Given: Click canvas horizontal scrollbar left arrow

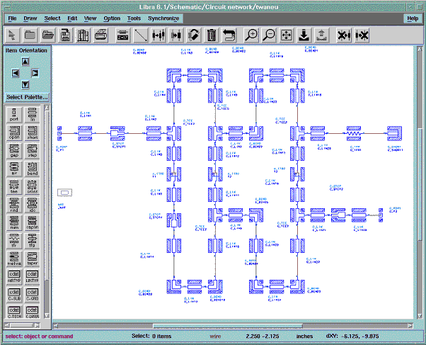Looking at the screenshot, I should click(55, 326).
